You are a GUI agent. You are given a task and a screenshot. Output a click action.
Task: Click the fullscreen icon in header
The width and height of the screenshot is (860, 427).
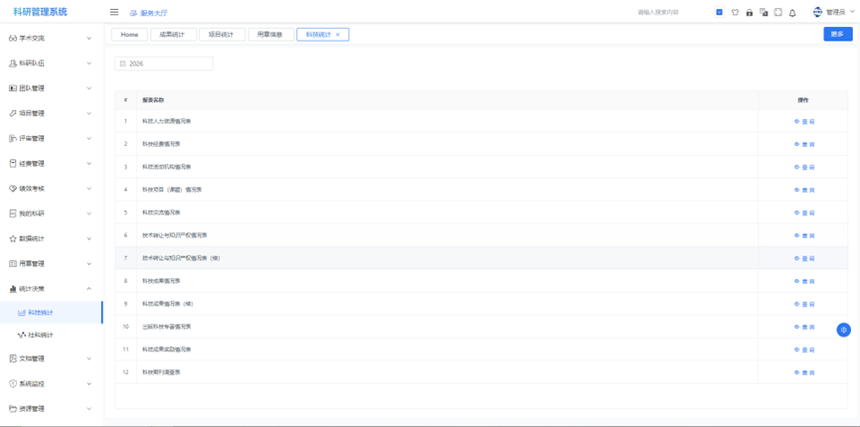tap(777, 13)
